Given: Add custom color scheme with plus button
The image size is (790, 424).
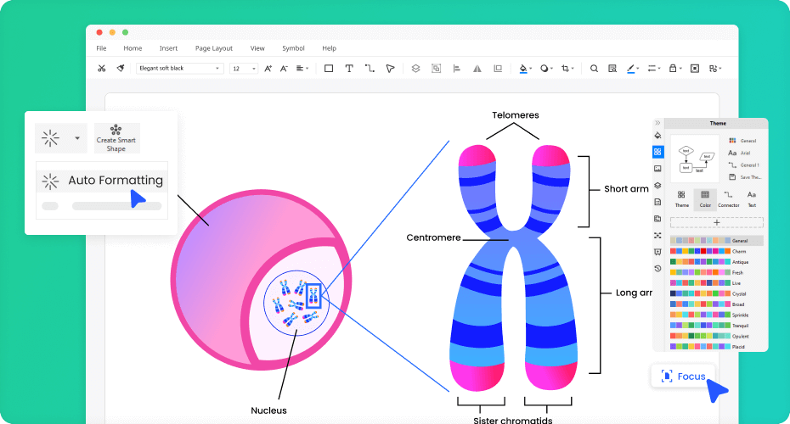Looking at the screenshot, I should click(716, 222).
